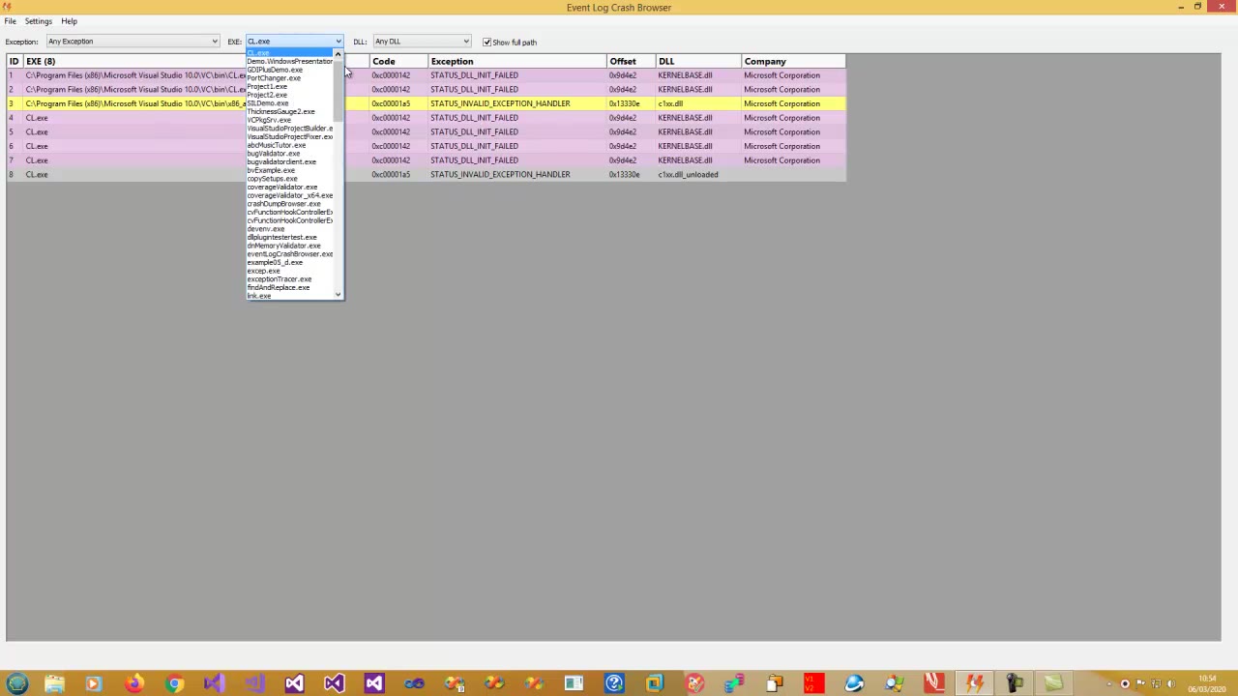Screen dimensions: 1238x696
Task: Open the Help menu
Action: pos(70,21)
